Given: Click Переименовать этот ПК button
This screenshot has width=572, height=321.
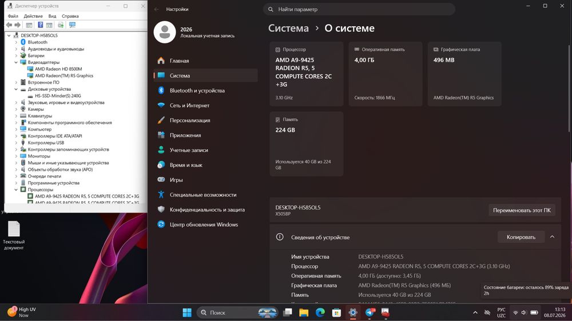Looking at the screenshot, I should point(522,210).
